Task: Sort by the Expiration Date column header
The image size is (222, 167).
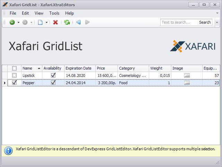Action: tap(80, 68)
